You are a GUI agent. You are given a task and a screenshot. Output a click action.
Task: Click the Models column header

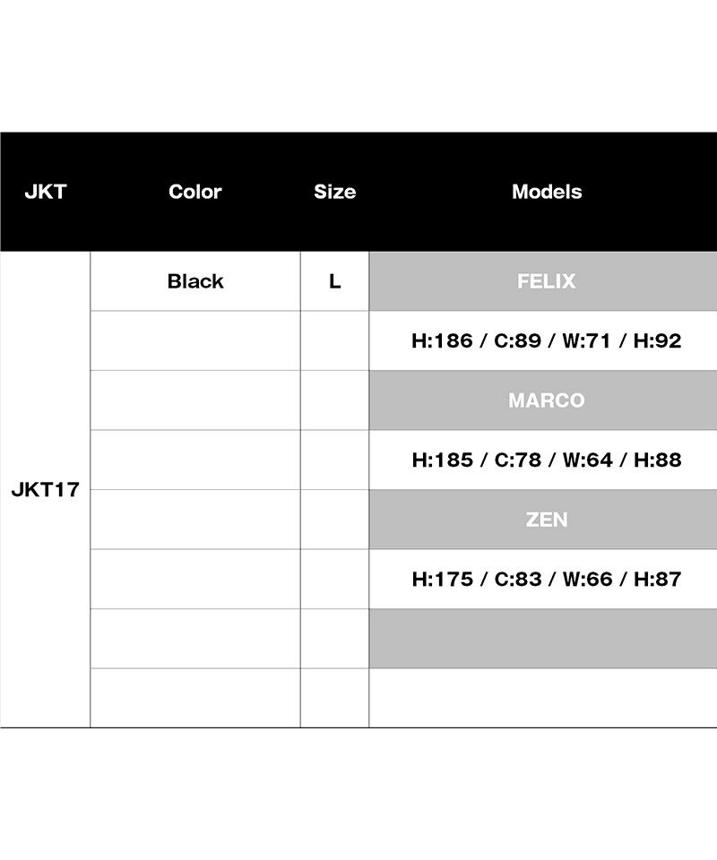point(547,192)
